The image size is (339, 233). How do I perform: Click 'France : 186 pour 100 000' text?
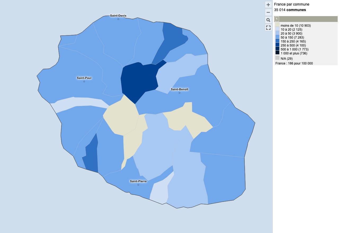[x=294, y=63]
